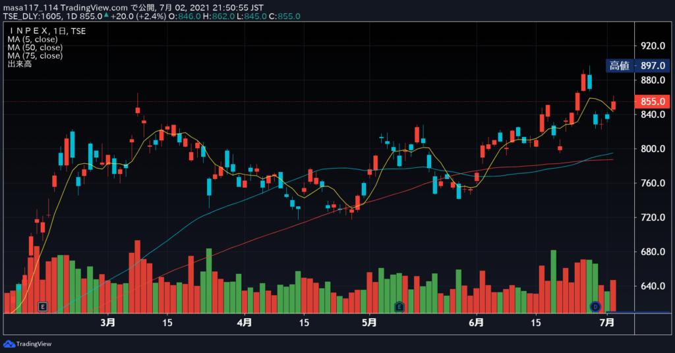Screen dimensions: 675x353
Task: Click the 3月 date axis label
Action: 108,323
